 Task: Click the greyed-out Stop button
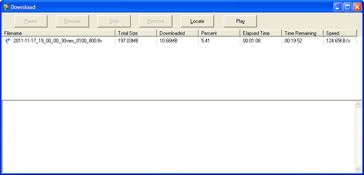(114, 21)
